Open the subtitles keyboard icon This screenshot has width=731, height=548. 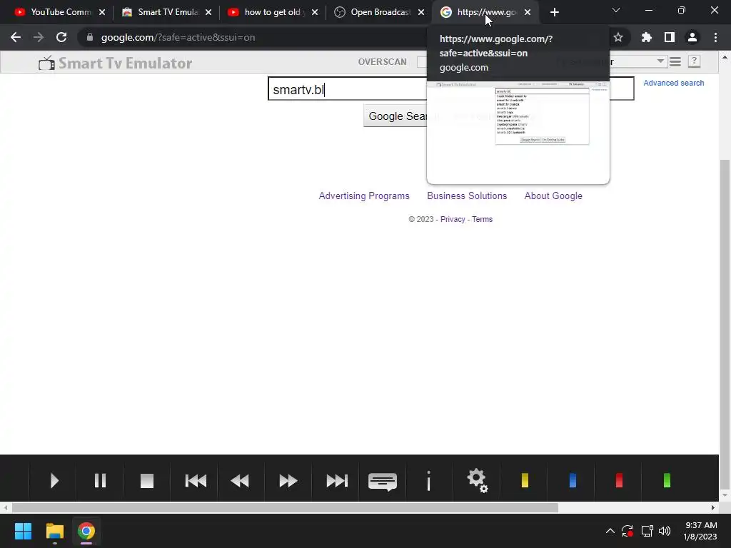383,482
